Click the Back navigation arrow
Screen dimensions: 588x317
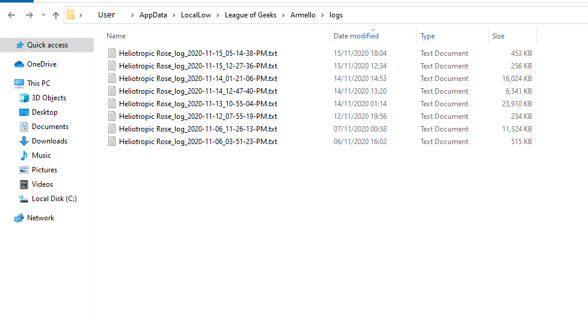pyautogui.click(x=11, y=15)
